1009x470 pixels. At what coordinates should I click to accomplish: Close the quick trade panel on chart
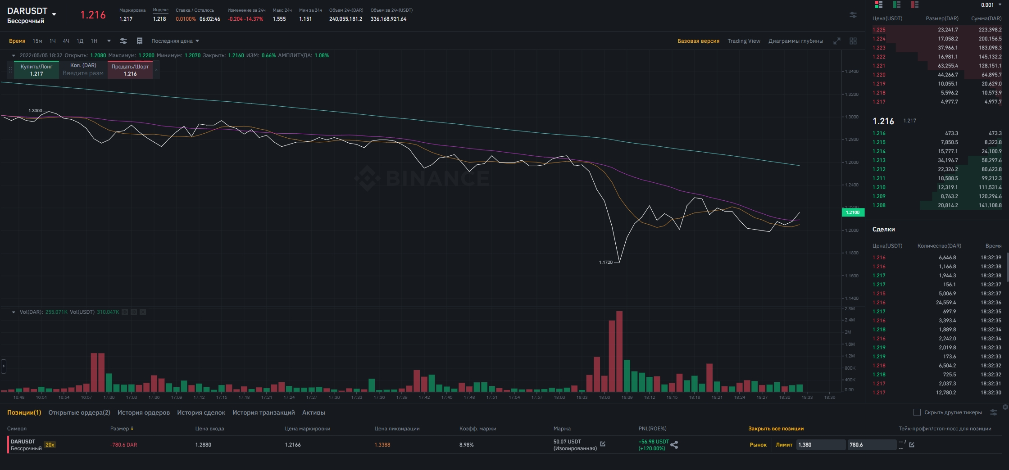(x=156, y=70)
